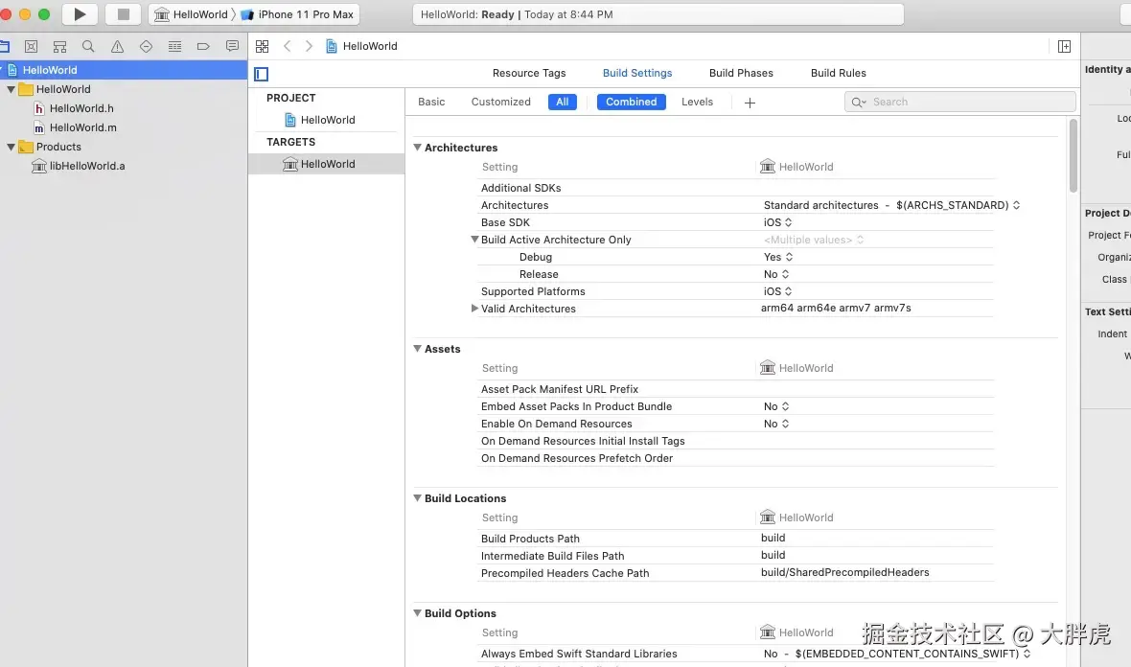
Task: Choose the HelloWorld scheme in toolbar
Action: [191, 14]
